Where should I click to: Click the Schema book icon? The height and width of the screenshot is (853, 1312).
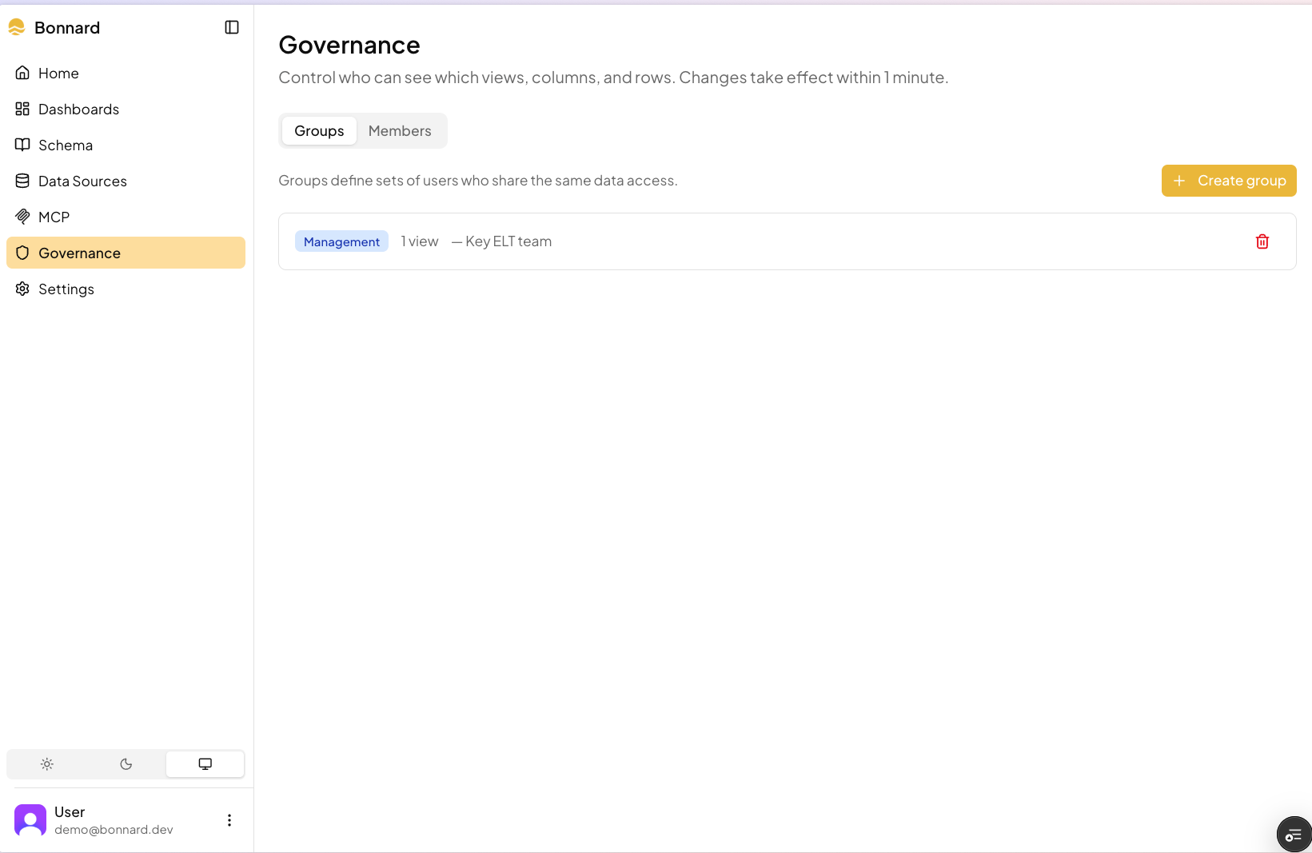point(23,145)
